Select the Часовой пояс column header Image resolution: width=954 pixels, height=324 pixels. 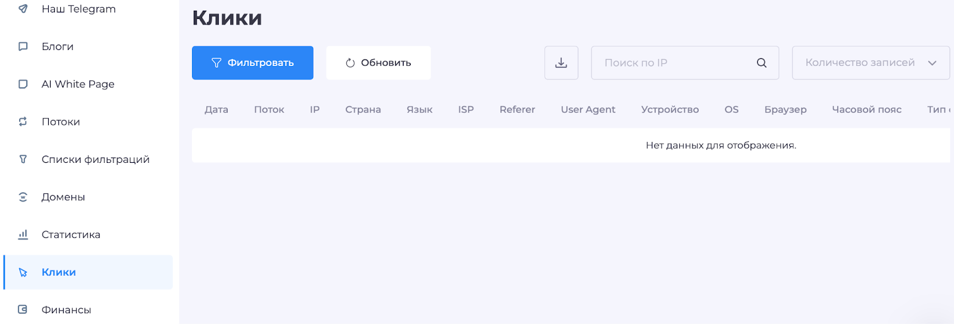pos(866,110)
